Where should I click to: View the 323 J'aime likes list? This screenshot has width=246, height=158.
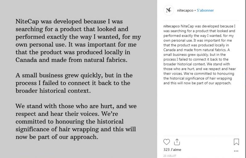click(x=172, y=150)
